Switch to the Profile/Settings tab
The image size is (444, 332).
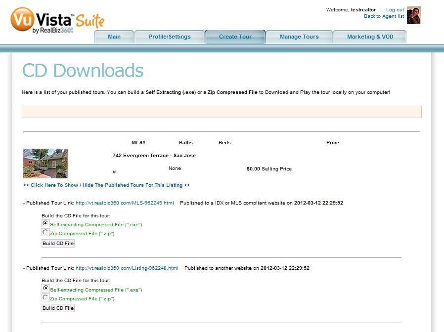(x=170, y=37)
